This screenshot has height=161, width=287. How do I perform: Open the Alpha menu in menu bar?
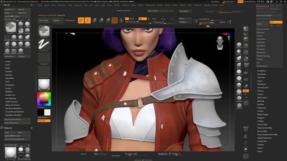click(x=40, y=5)
